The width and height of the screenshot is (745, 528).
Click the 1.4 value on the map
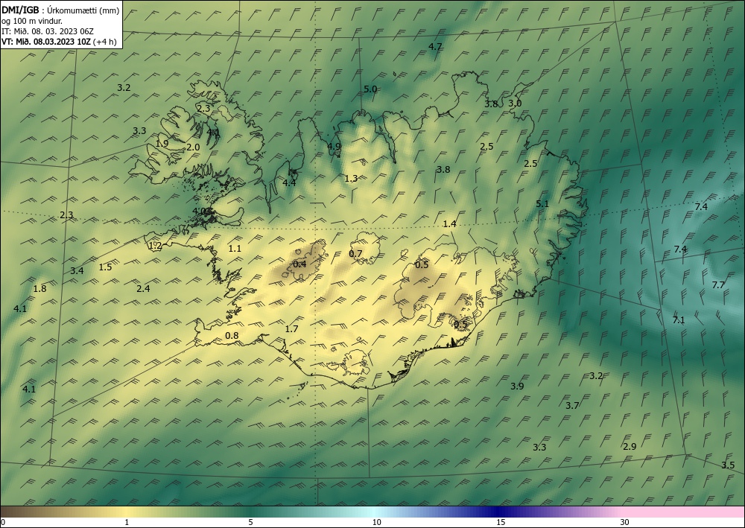(x=449, y=224)
